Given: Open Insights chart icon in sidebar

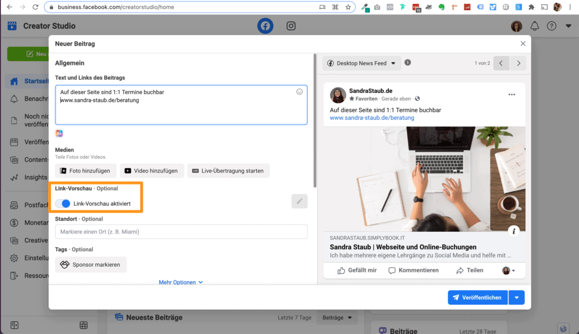Looking at the screenshot, I should (x=14, y=177).
